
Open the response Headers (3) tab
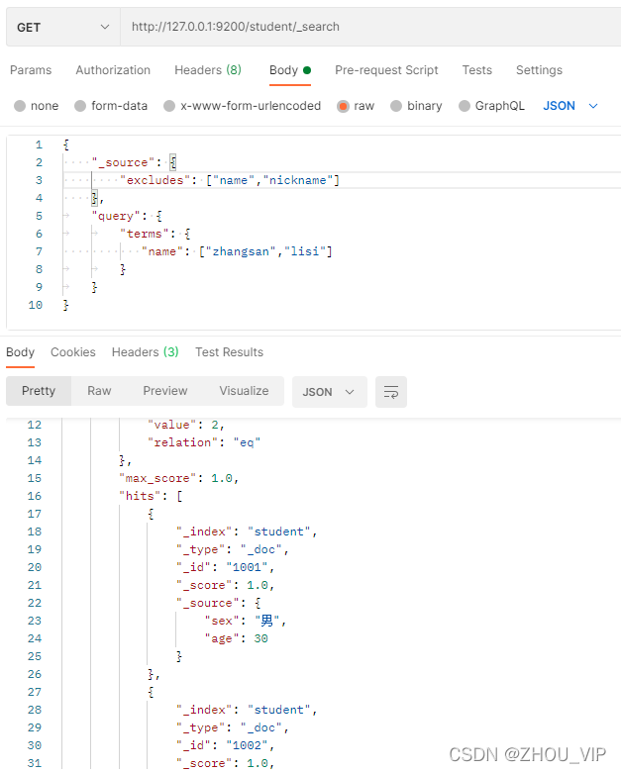pos(145,352)
